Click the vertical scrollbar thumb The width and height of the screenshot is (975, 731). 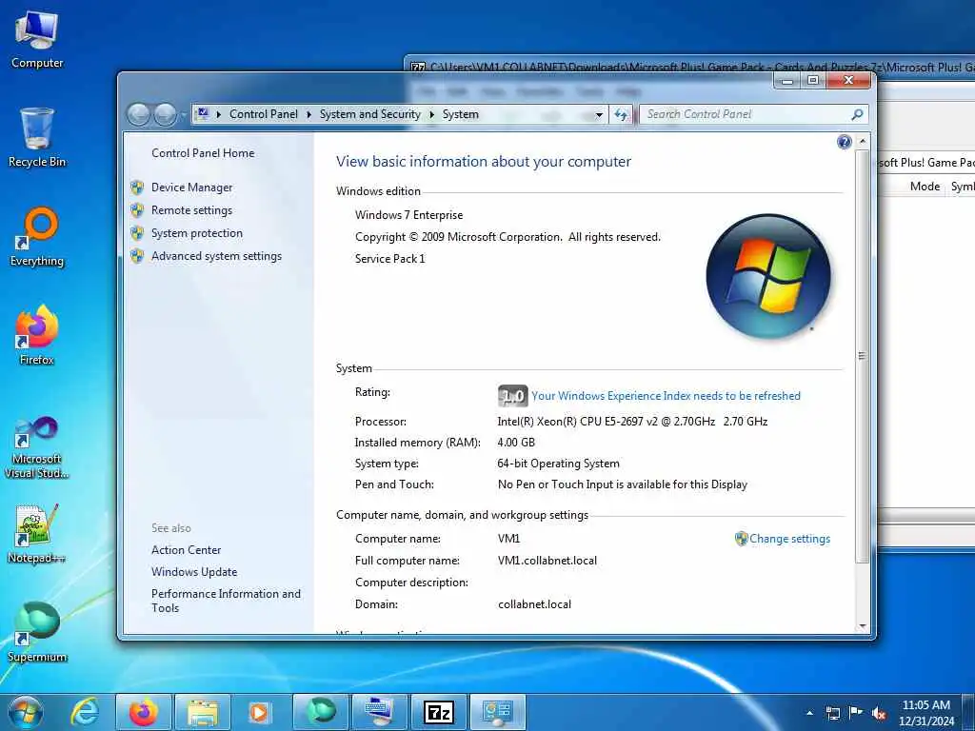coord(862,356)
